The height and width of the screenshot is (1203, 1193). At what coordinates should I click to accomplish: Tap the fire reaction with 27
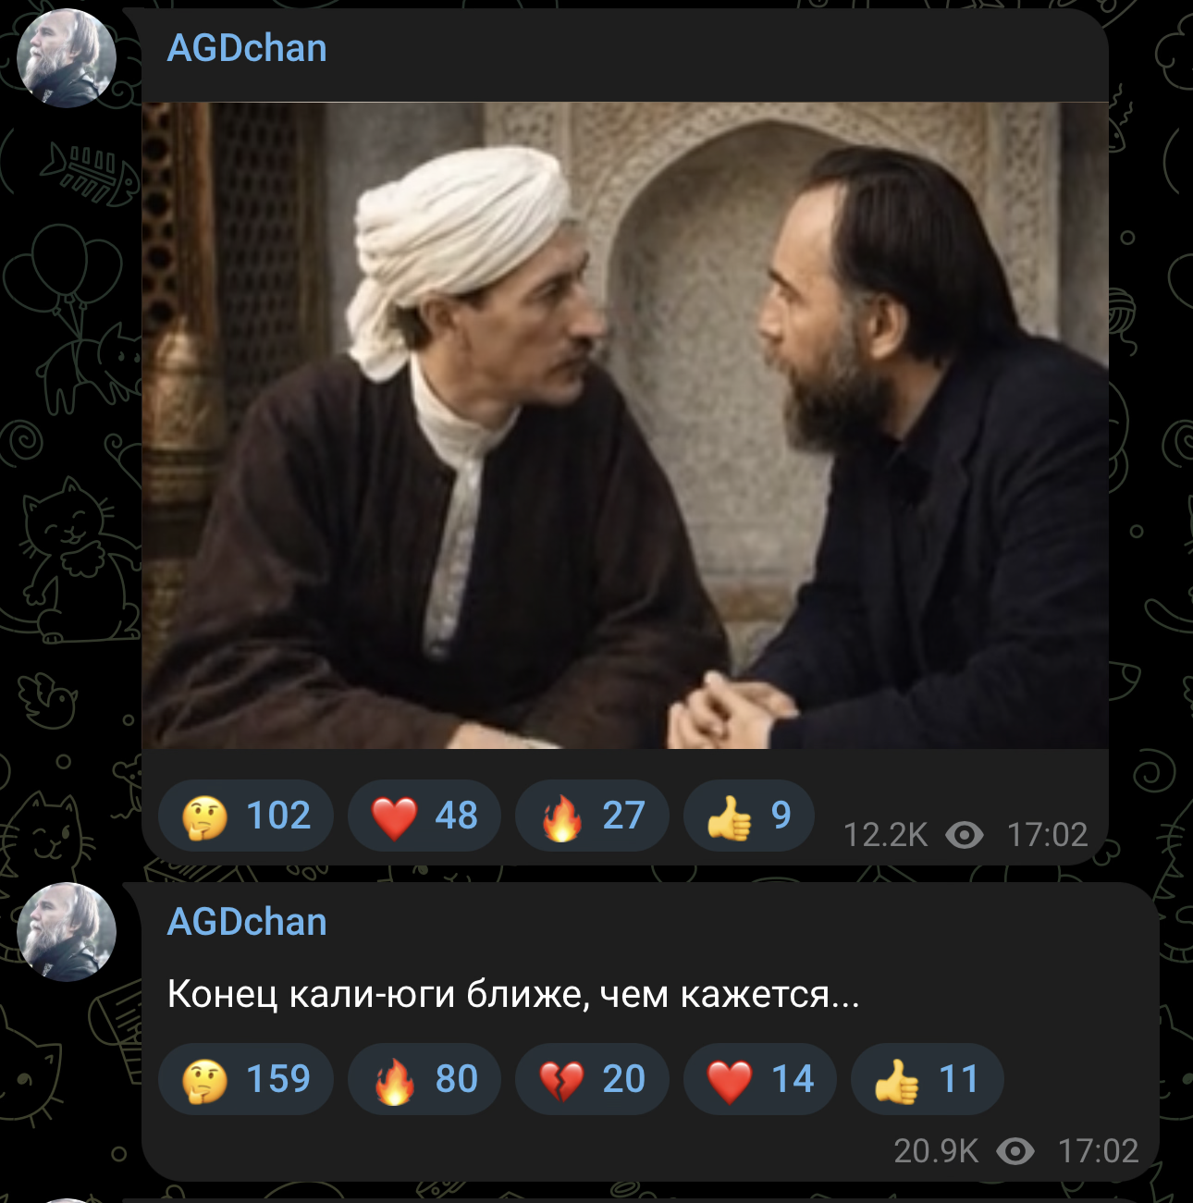592,816
